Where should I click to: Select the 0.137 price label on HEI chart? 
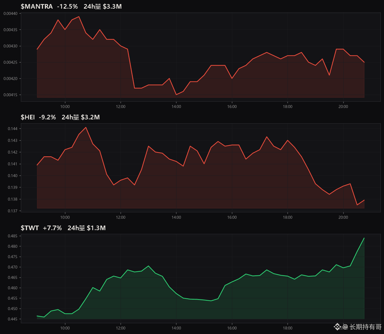(12, 211)
